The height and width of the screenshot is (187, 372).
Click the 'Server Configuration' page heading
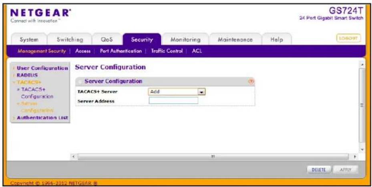pyautogui.click(x=111, y=67)
